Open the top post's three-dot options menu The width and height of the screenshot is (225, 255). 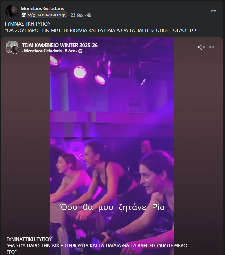point(213,11)
